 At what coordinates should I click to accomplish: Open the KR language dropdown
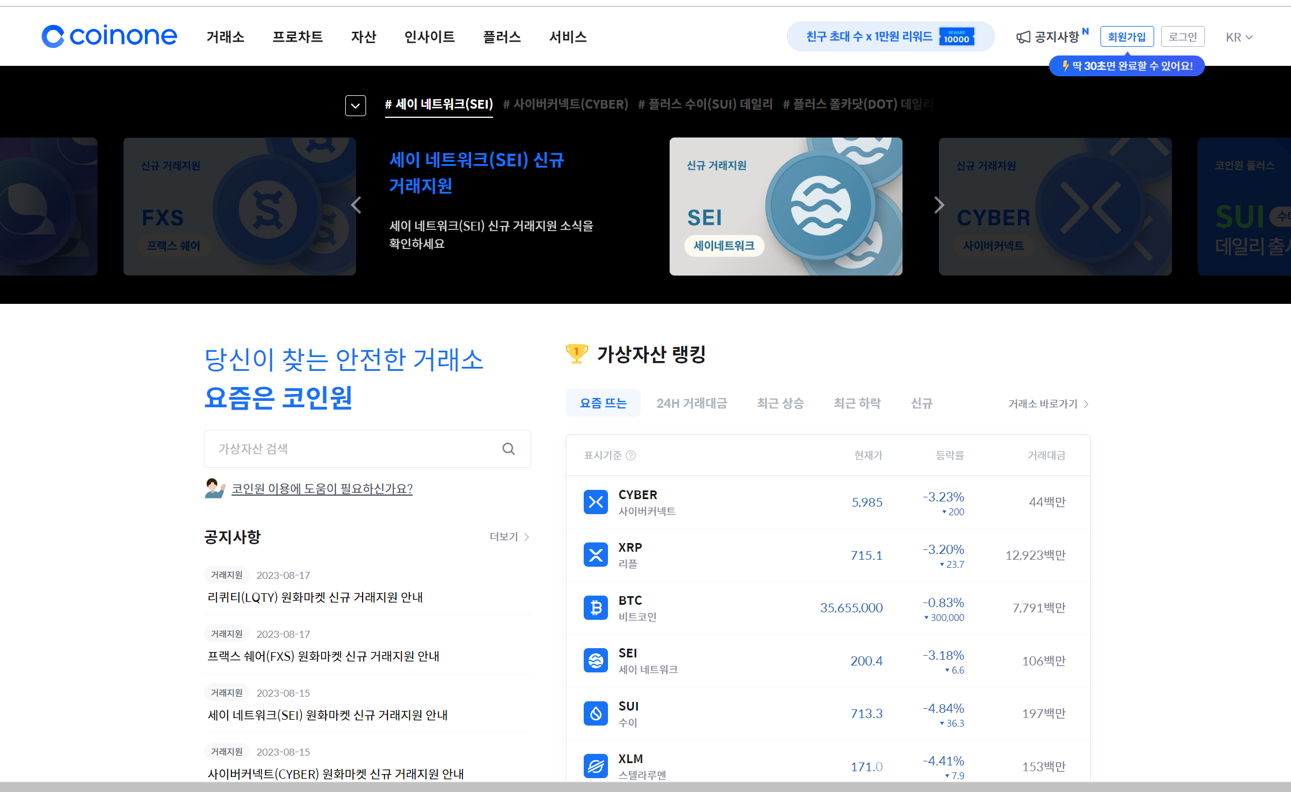pyautogui.click(x=1238, y=38)
